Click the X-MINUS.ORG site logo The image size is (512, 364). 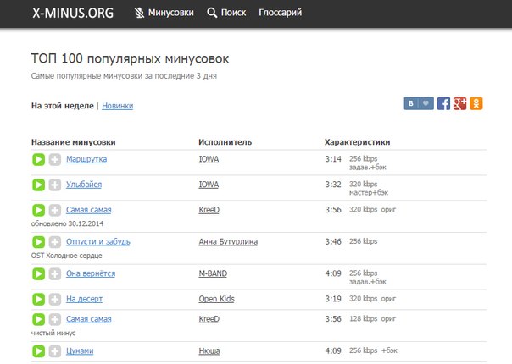pyautogui.click(x=73, y=13)
